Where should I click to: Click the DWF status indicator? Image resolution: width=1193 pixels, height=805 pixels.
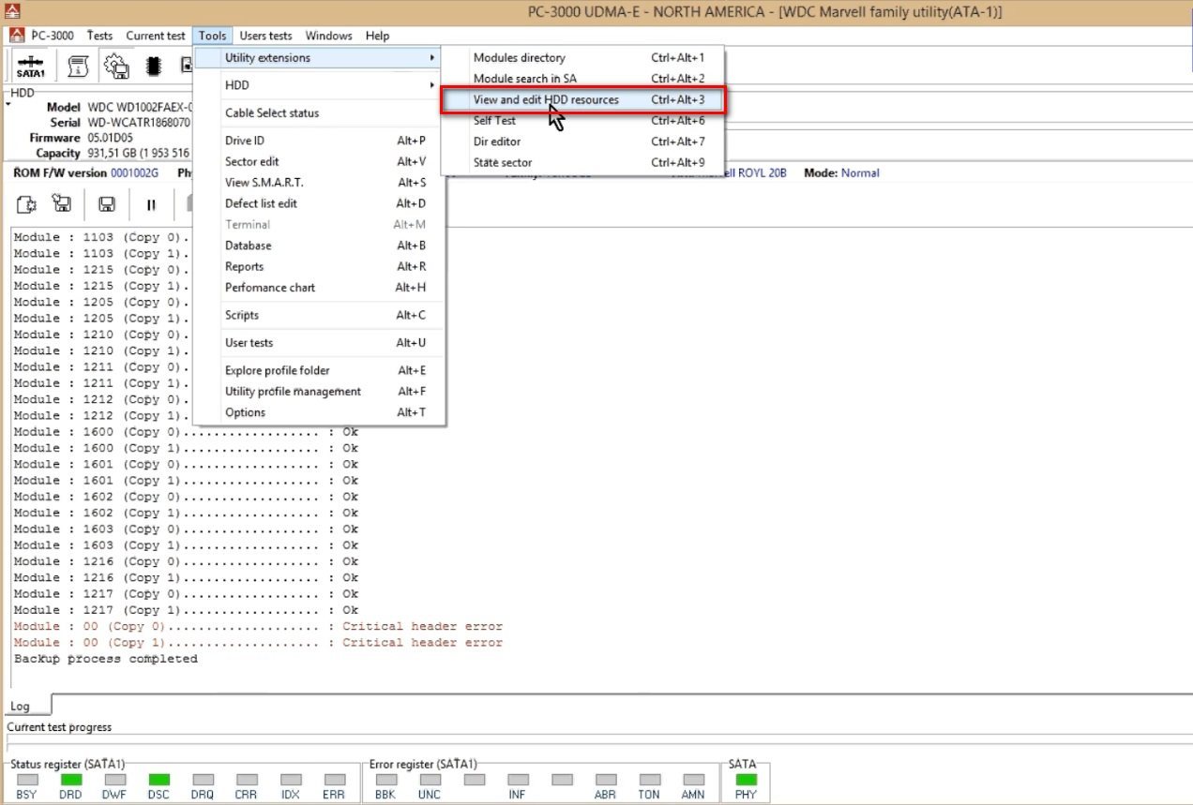tap(115, 779)
